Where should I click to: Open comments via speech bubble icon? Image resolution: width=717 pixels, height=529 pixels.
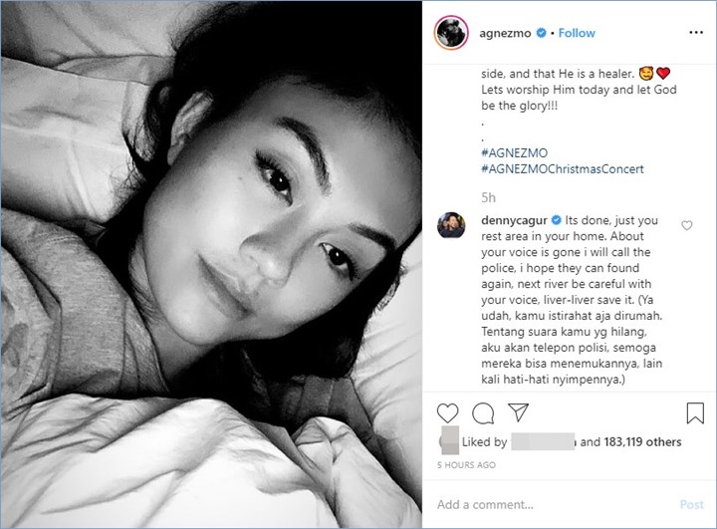click(483, 413)
